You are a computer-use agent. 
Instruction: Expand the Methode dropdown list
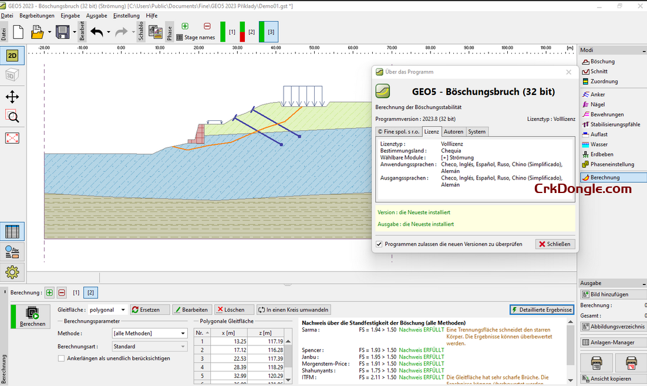click(183, 333)
